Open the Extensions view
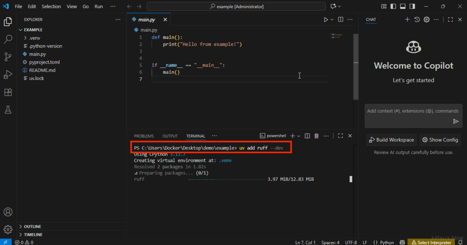467x245 pixels. pyautogui.click(x=8, y=92)
